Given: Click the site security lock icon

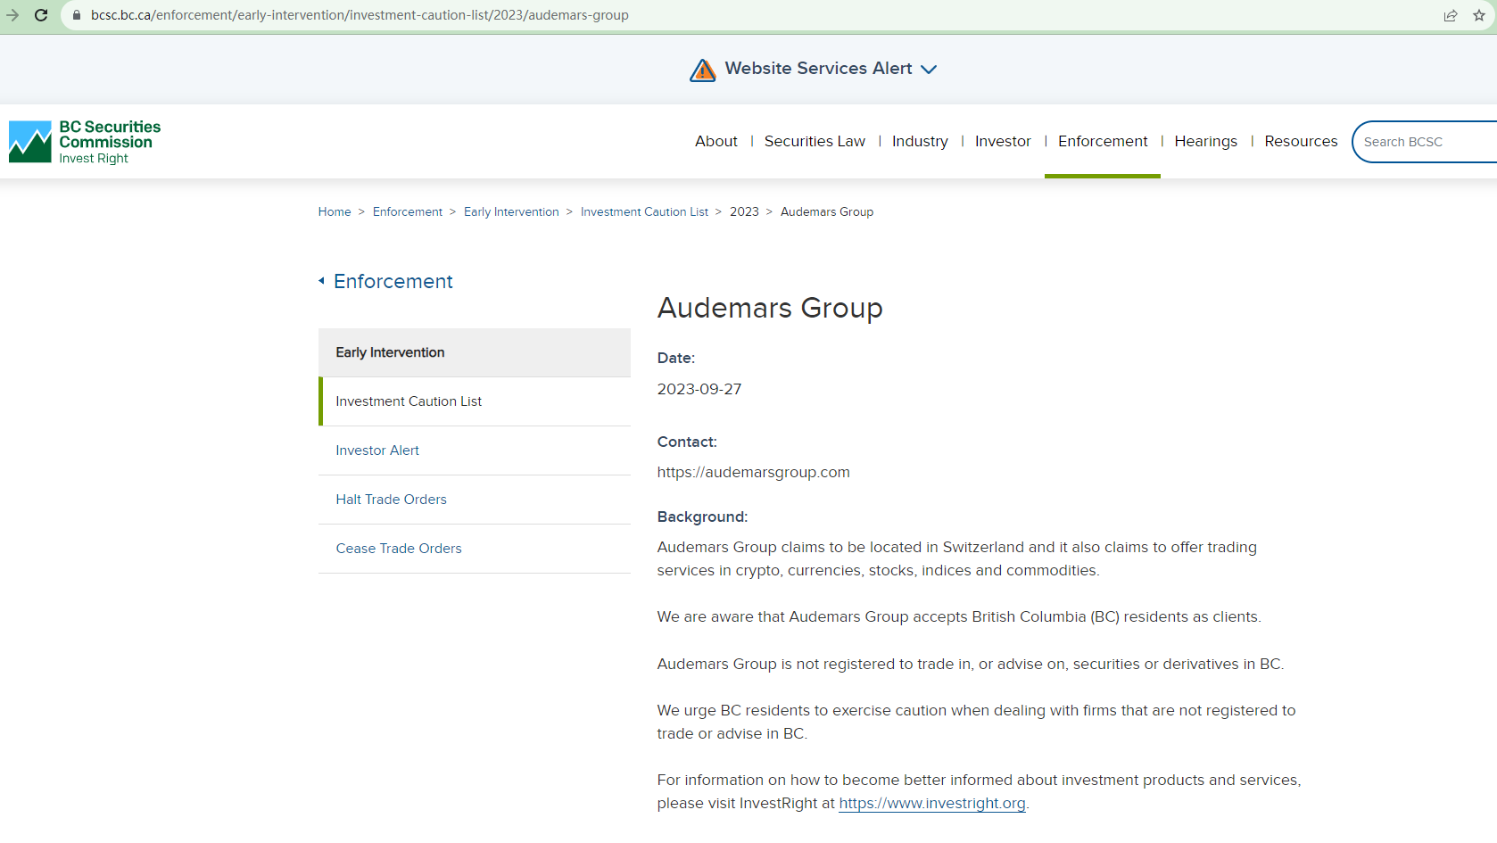Looking at the screenshot, I should click(75, 15).
